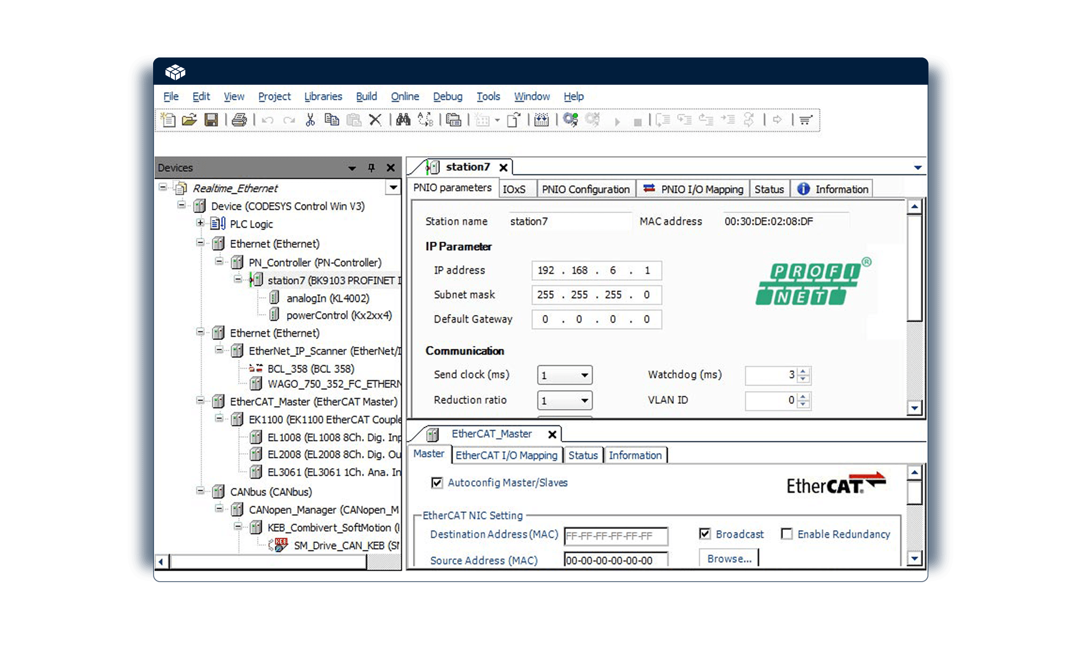Click the Login gear icon
The height and width of the screenshot is (650, 1086).
[x=570, y=120]
